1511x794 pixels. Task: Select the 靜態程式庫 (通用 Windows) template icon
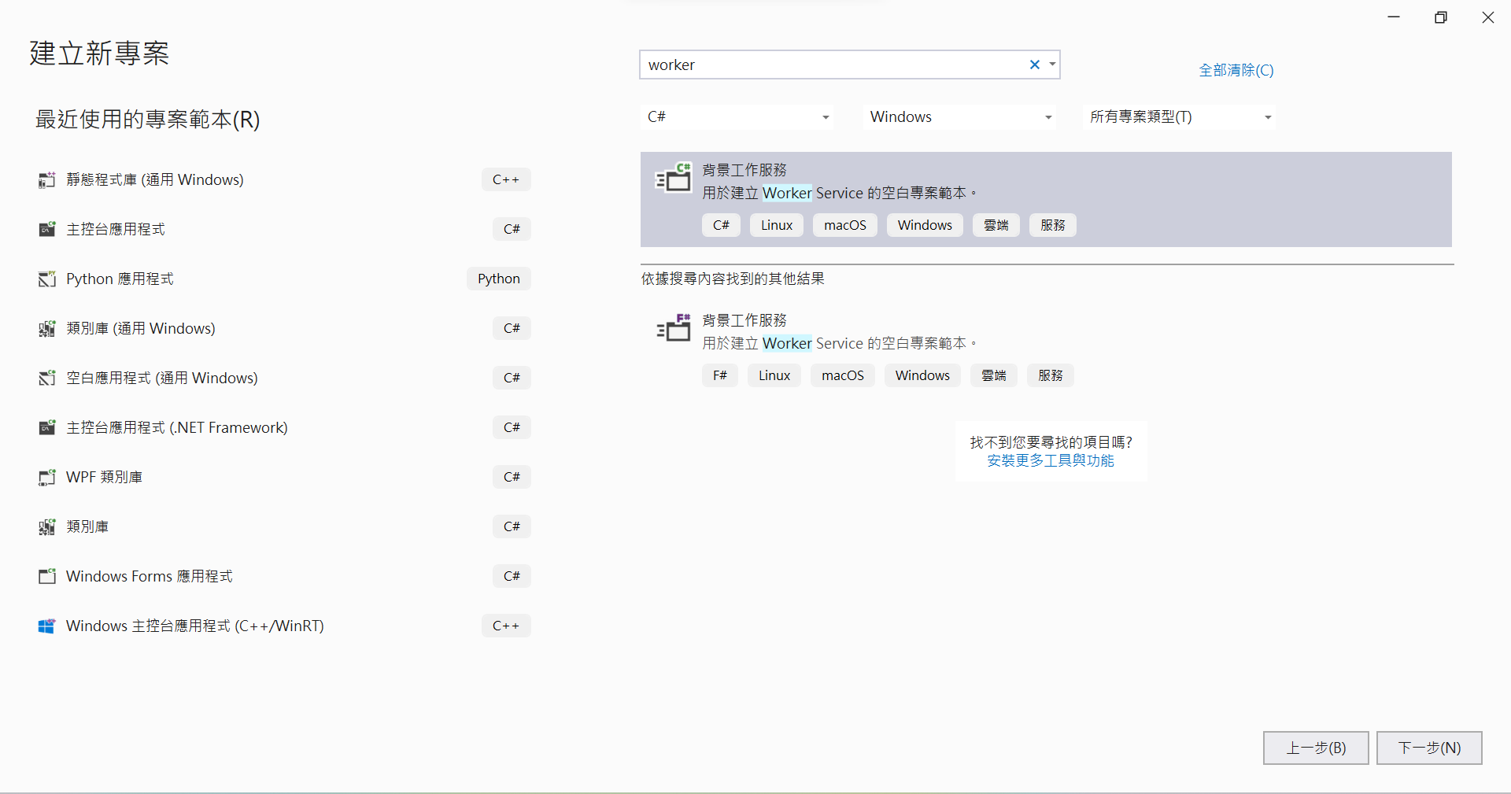[x=46, y=179]
